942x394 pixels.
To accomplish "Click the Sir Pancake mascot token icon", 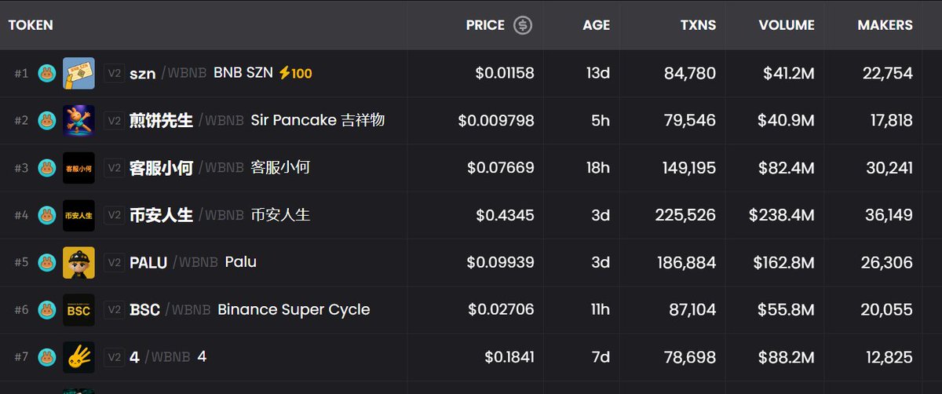I will click(x=78, y=120).
